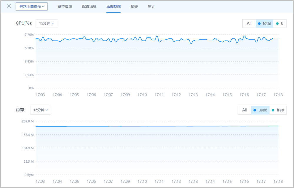
Task: Toggle the used memory series
Action: [x=260, y=110]
